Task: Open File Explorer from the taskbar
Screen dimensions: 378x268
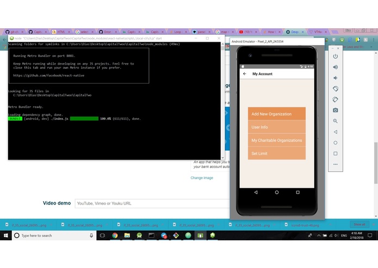Action: 127,235
